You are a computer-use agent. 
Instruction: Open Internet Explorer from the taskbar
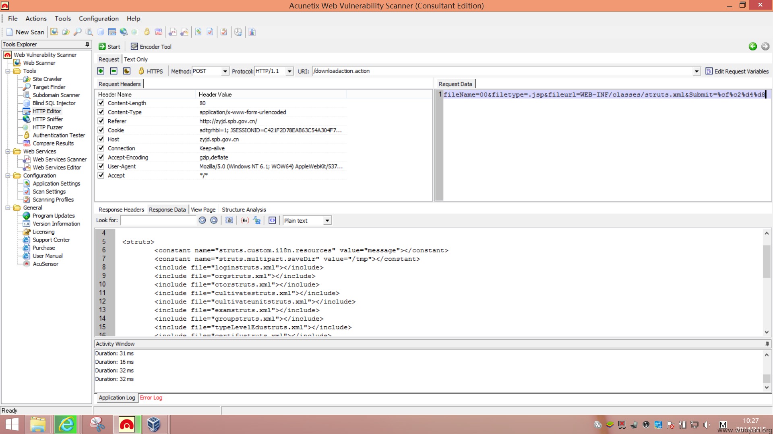coord(66,425)
